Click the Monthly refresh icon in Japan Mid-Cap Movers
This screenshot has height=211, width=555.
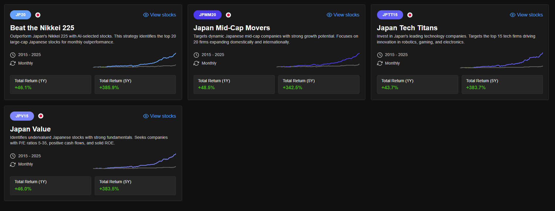tap(196, 63)
